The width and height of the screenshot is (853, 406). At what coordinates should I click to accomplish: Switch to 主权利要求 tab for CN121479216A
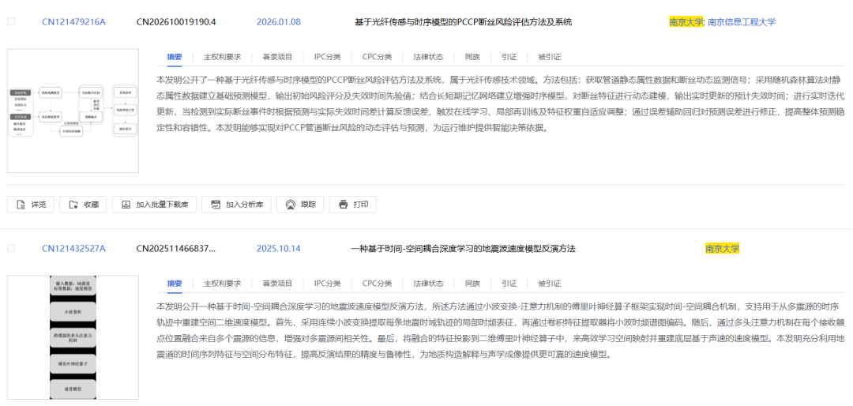point(222,57)
